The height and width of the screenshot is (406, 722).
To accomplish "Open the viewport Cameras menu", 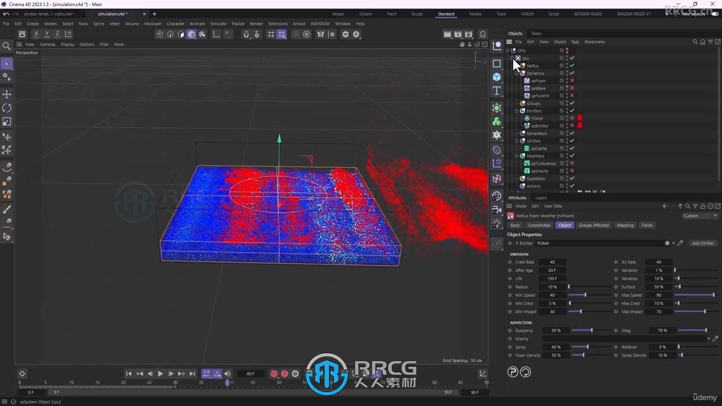I will 47,44.
